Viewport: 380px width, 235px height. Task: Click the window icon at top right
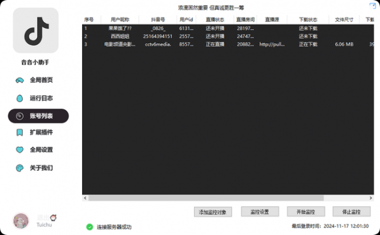click(x=372, y=6)
